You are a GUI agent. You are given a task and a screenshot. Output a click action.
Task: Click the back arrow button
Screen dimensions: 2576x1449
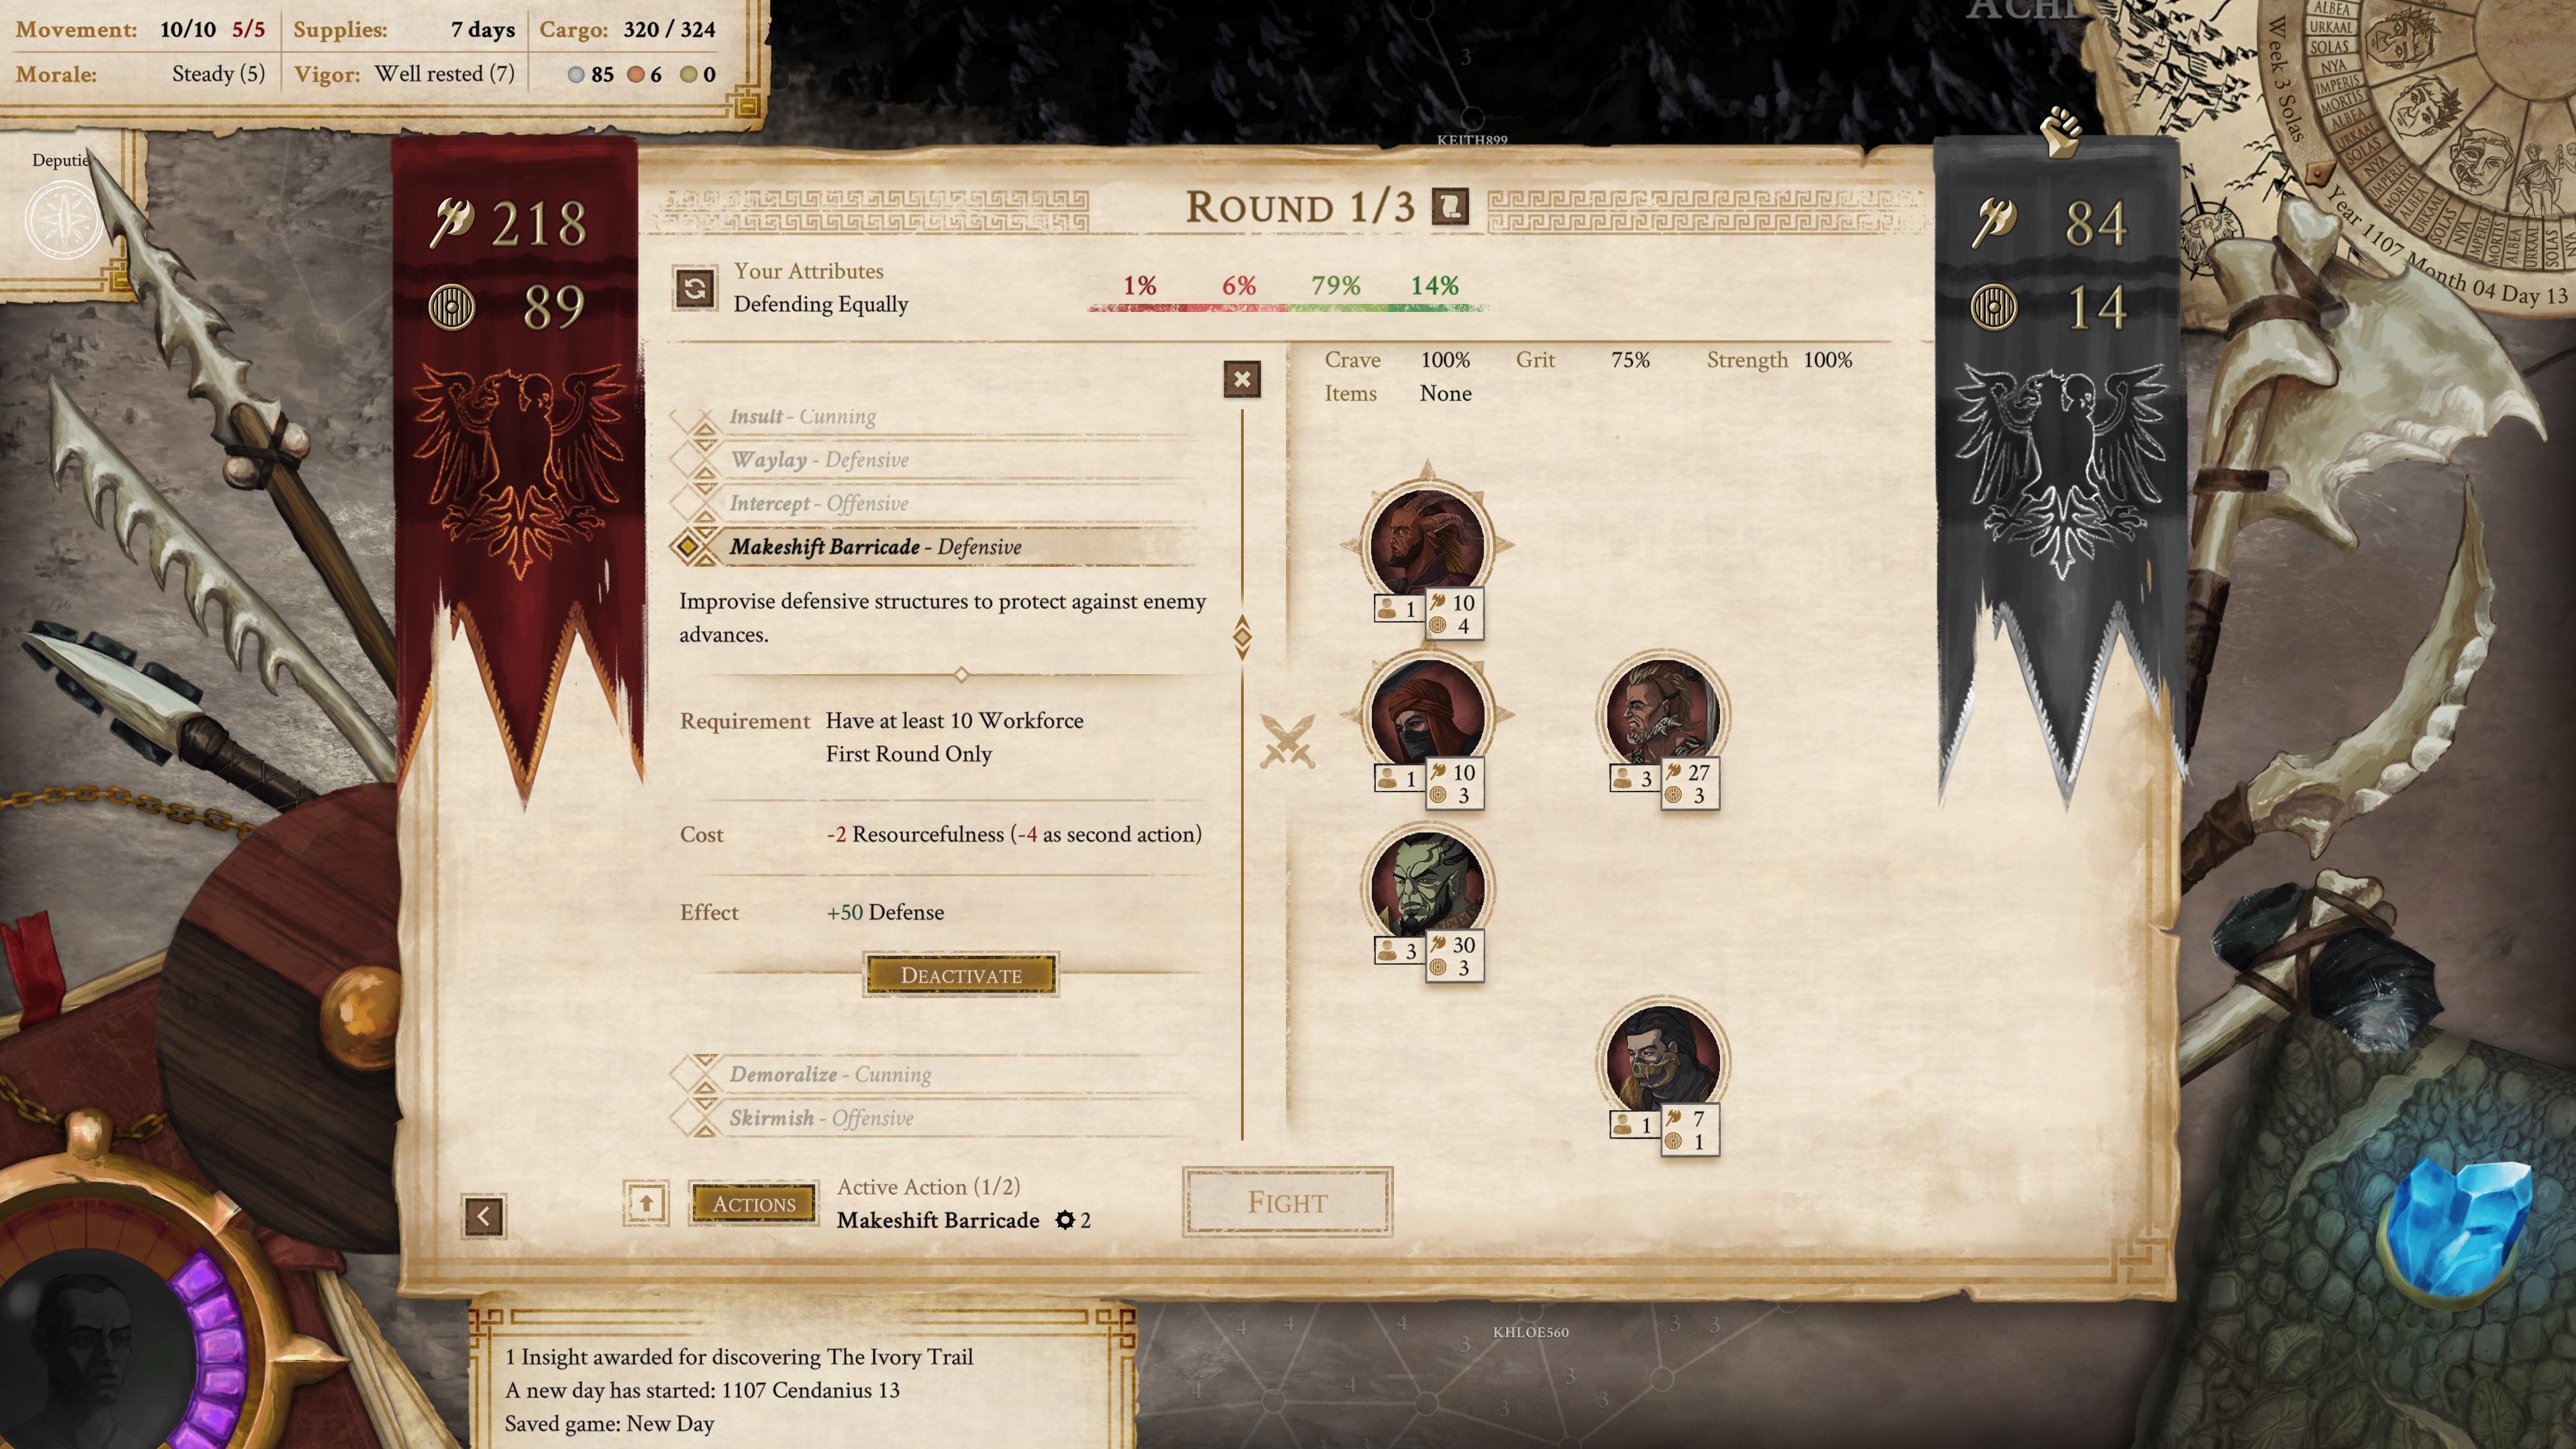click(483, 1216)
